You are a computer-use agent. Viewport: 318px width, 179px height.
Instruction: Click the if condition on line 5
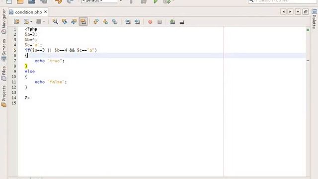pyautogui.click(x=61, y=50)
